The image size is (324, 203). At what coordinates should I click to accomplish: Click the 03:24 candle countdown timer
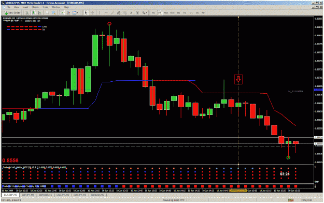point(285,174)
